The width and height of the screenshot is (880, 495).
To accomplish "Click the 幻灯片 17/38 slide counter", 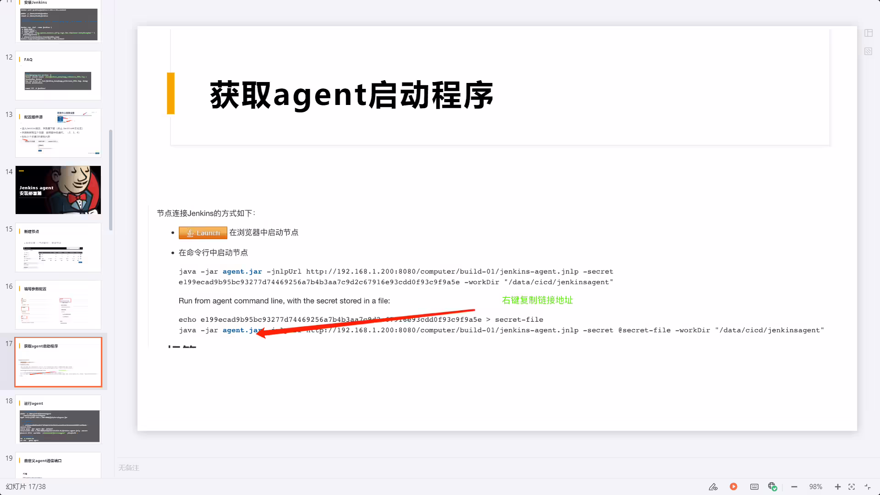I will point(26,487).
